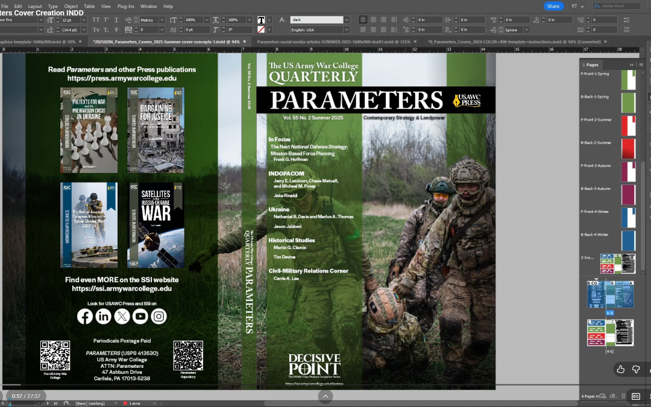Open the font size 12 pt dropdown

[x=83, y=20]
